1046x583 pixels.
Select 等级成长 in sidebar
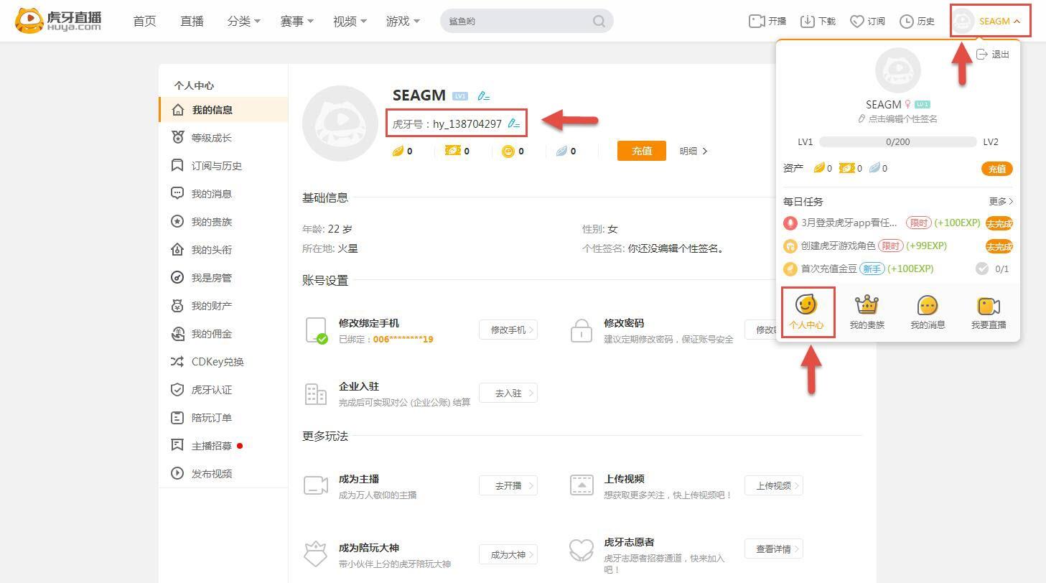pos(211,138)
